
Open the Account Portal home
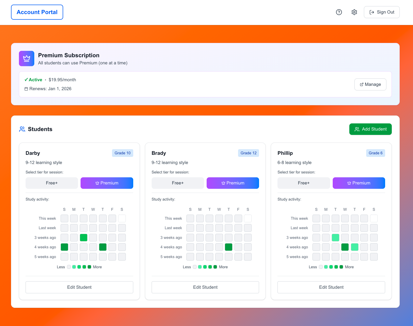point(37,12)
